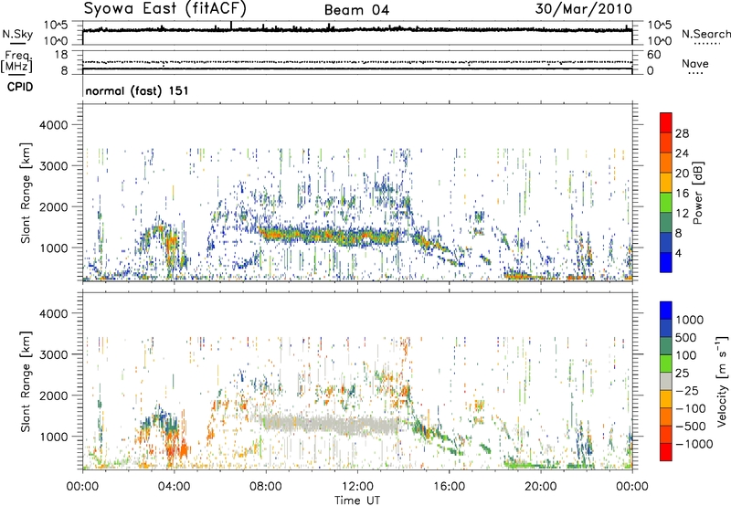Select the 'Time UT' axis title
Screen dimensions: 731x506
point(357,501)
